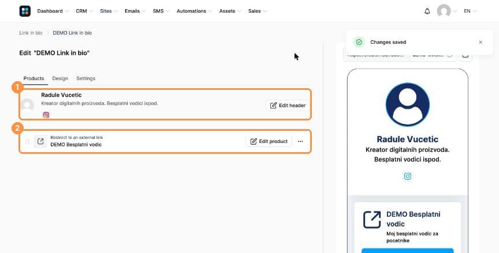This screenshot has width=499, height=253.
Task: Click the Instagram icon in phone preview
Action: tap(408, 176)
